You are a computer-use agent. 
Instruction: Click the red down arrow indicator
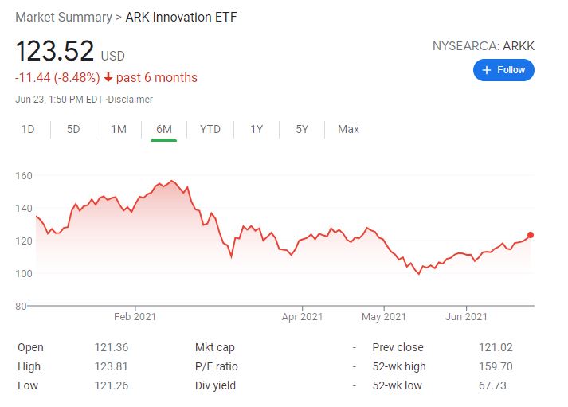click(x=108, y=78)
